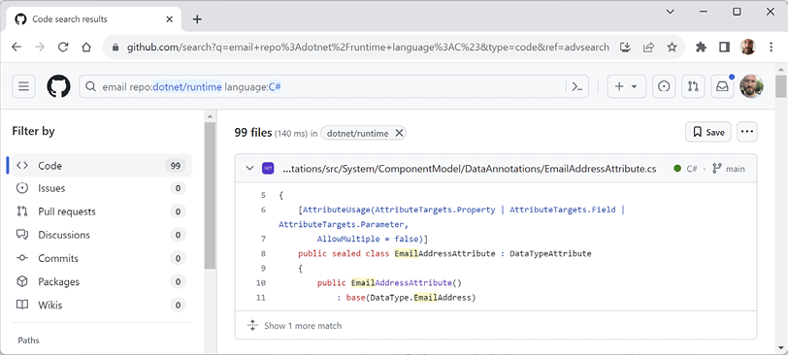The image size is (788, 355).
Task: Click the 99 files results heading
Action: pos(253,133)
